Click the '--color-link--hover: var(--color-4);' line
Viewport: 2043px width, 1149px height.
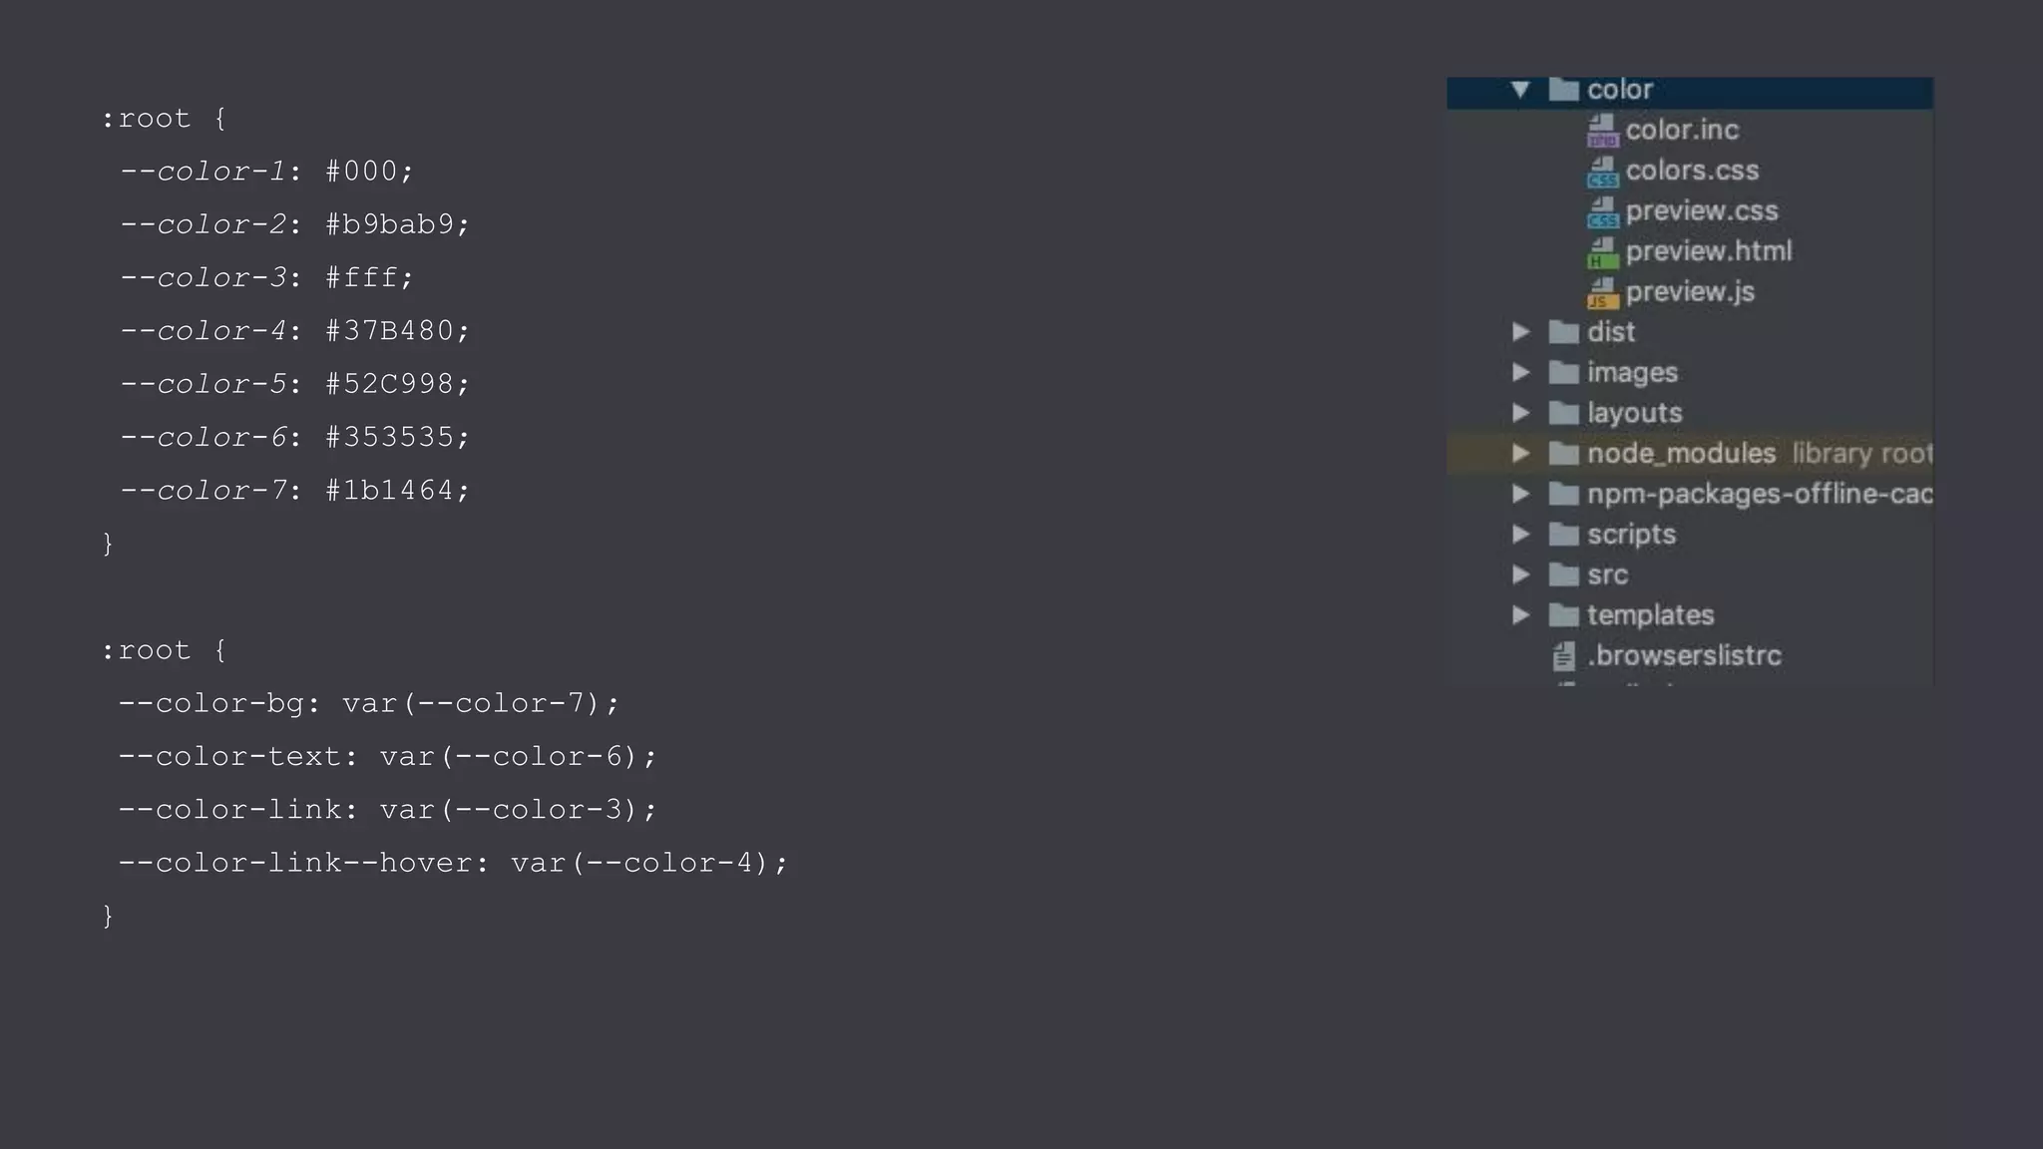point(454,863)
